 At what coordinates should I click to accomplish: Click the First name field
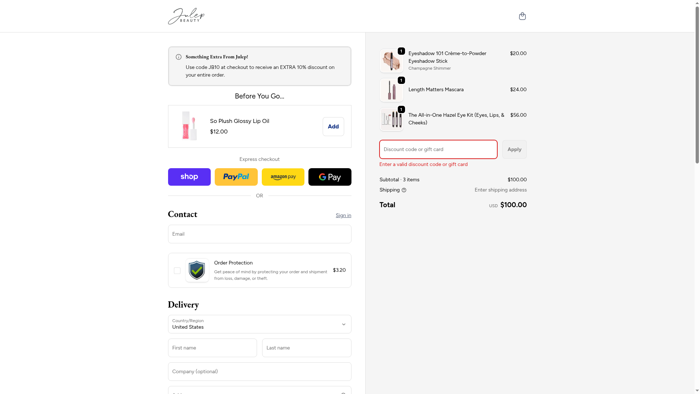pos(212,348)
